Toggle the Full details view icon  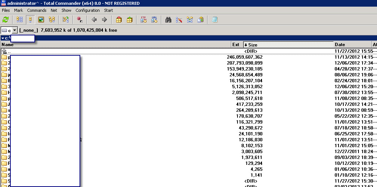(30, 20)
